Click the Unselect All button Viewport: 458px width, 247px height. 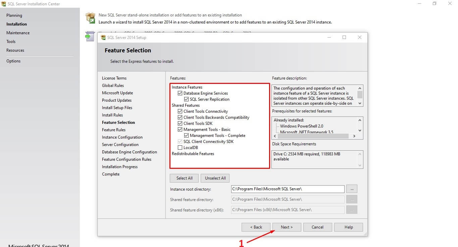point(215,178)
